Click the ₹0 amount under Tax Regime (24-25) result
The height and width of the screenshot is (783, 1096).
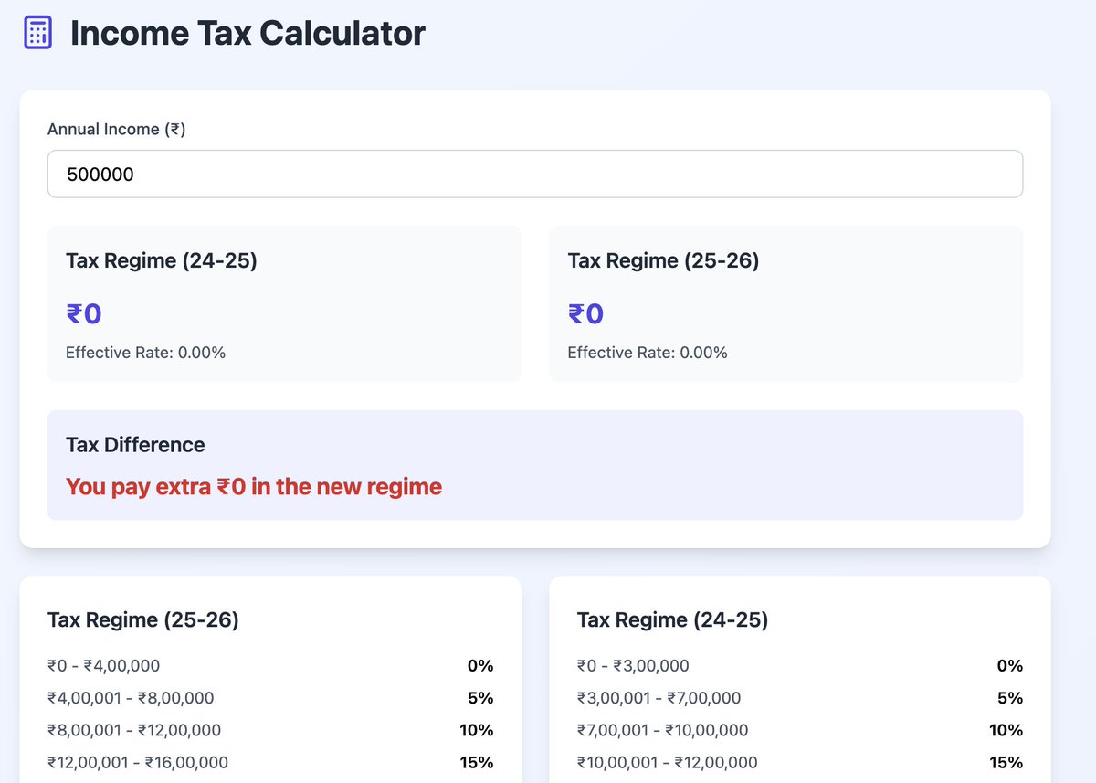tap(84, 314)
